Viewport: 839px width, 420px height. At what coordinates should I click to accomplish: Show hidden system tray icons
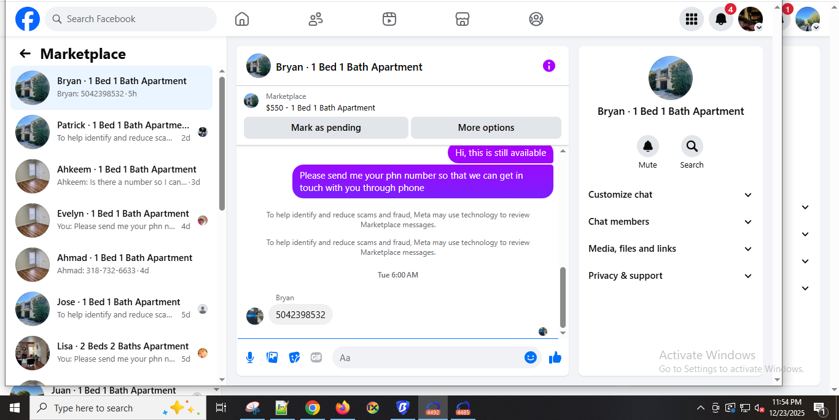[x=700, y=408]
